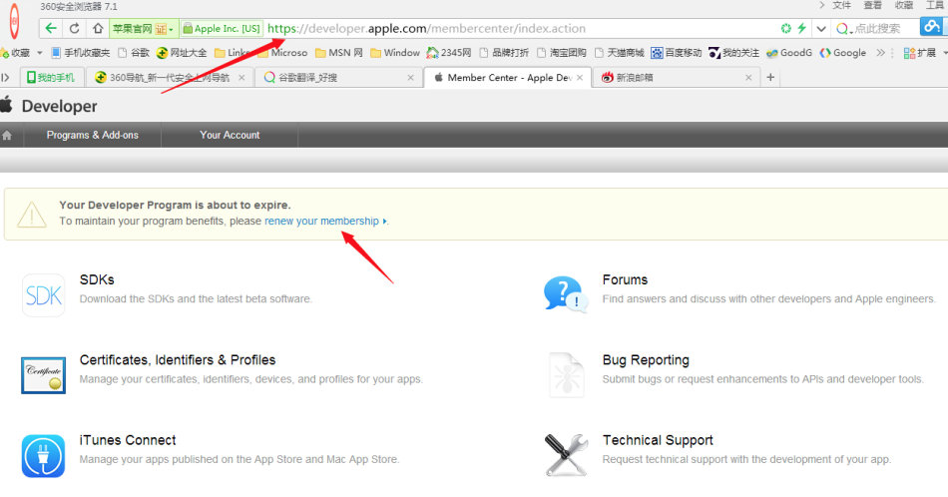Open the Forums heading link
This screenshot has height=497, width=948.
click(625, 279)
